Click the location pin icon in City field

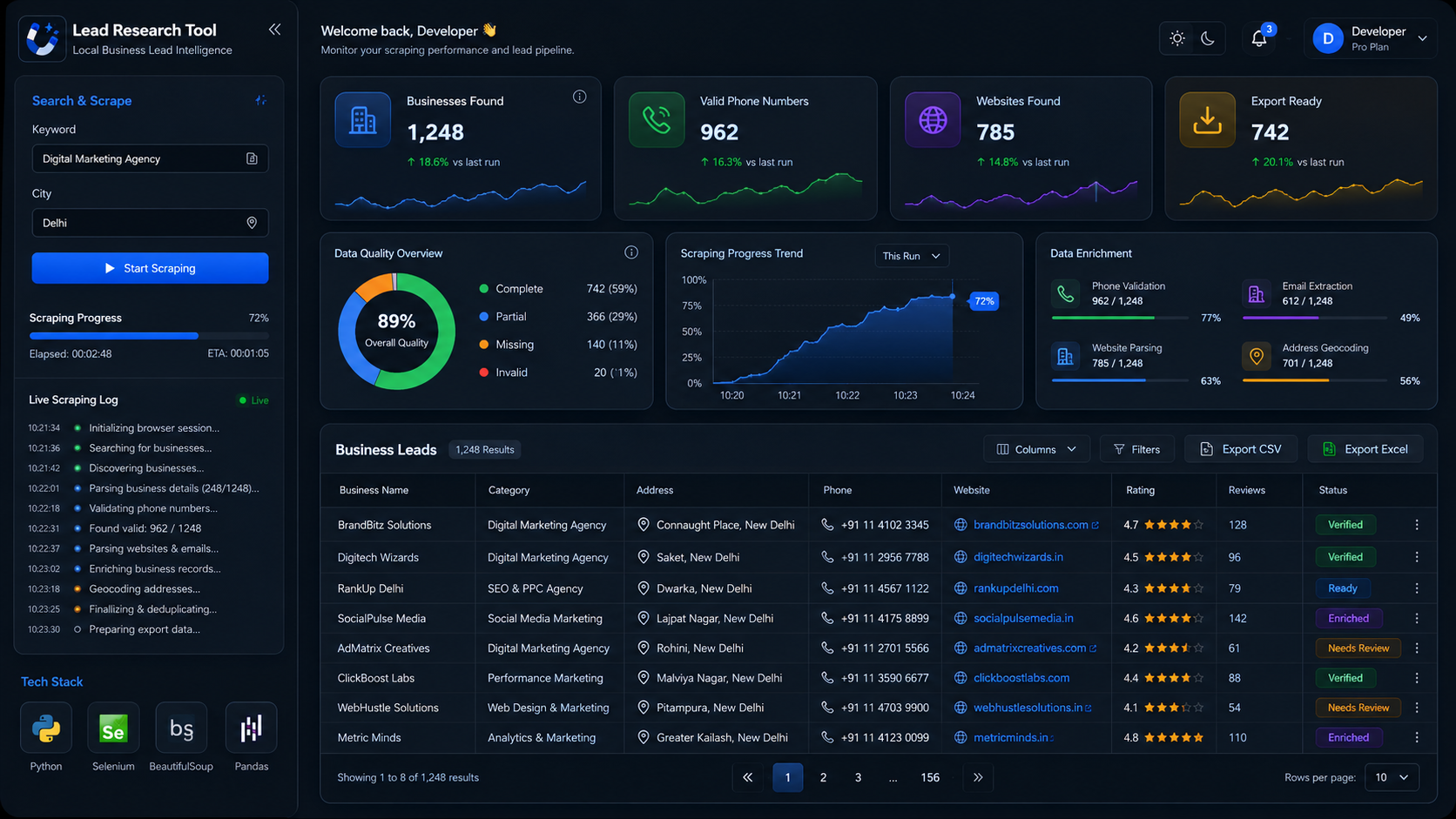point(252,223)
